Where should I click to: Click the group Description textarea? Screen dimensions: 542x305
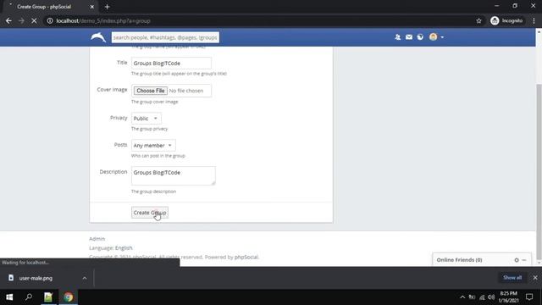[173, 175]
